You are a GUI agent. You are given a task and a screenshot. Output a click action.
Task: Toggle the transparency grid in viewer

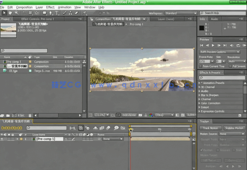click(183, 115)
